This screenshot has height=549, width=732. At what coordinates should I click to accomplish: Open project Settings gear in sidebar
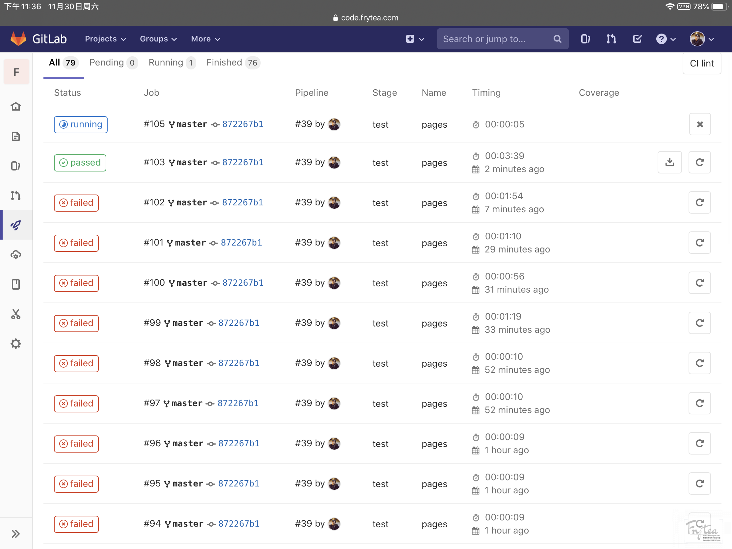[x=16, y=344]
